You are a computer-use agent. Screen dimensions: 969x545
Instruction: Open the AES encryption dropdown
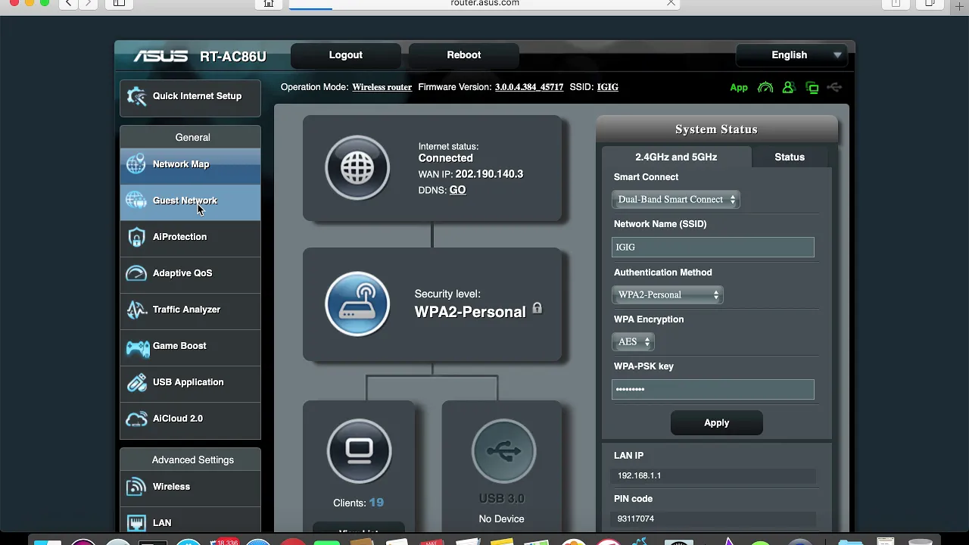click(x=632, y=342)
